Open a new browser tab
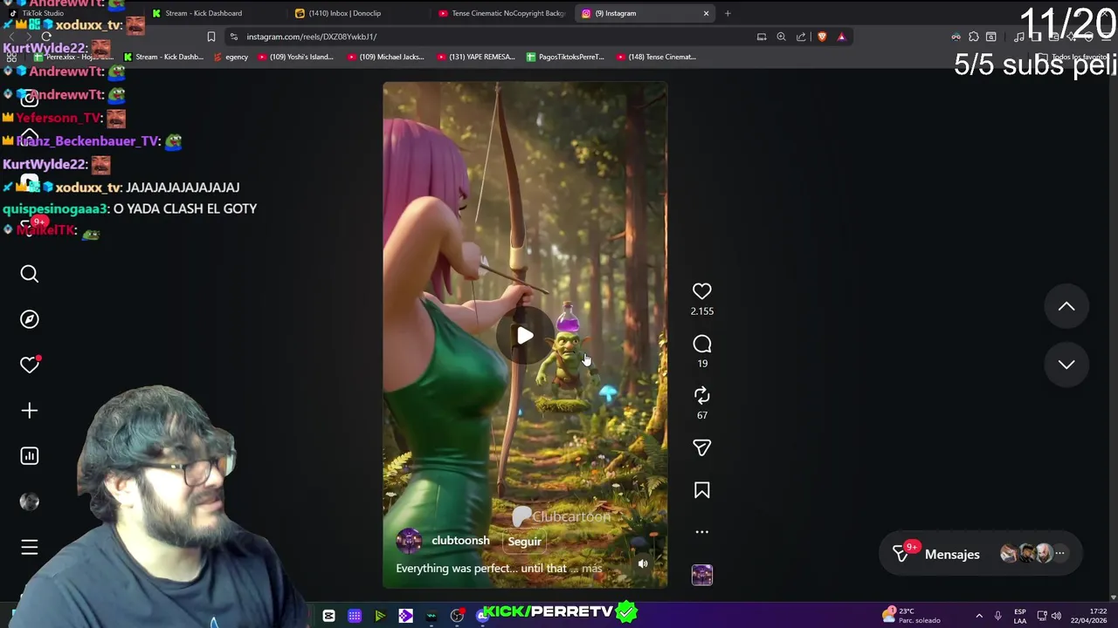 pyautogui.click(x=728, y=13)
